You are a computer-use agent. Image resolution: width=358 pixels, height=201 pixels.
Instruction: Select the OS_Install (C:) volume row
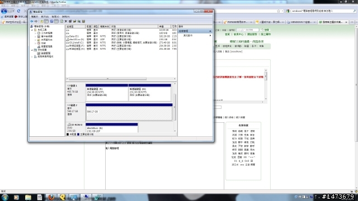click(x=121, y=42)
